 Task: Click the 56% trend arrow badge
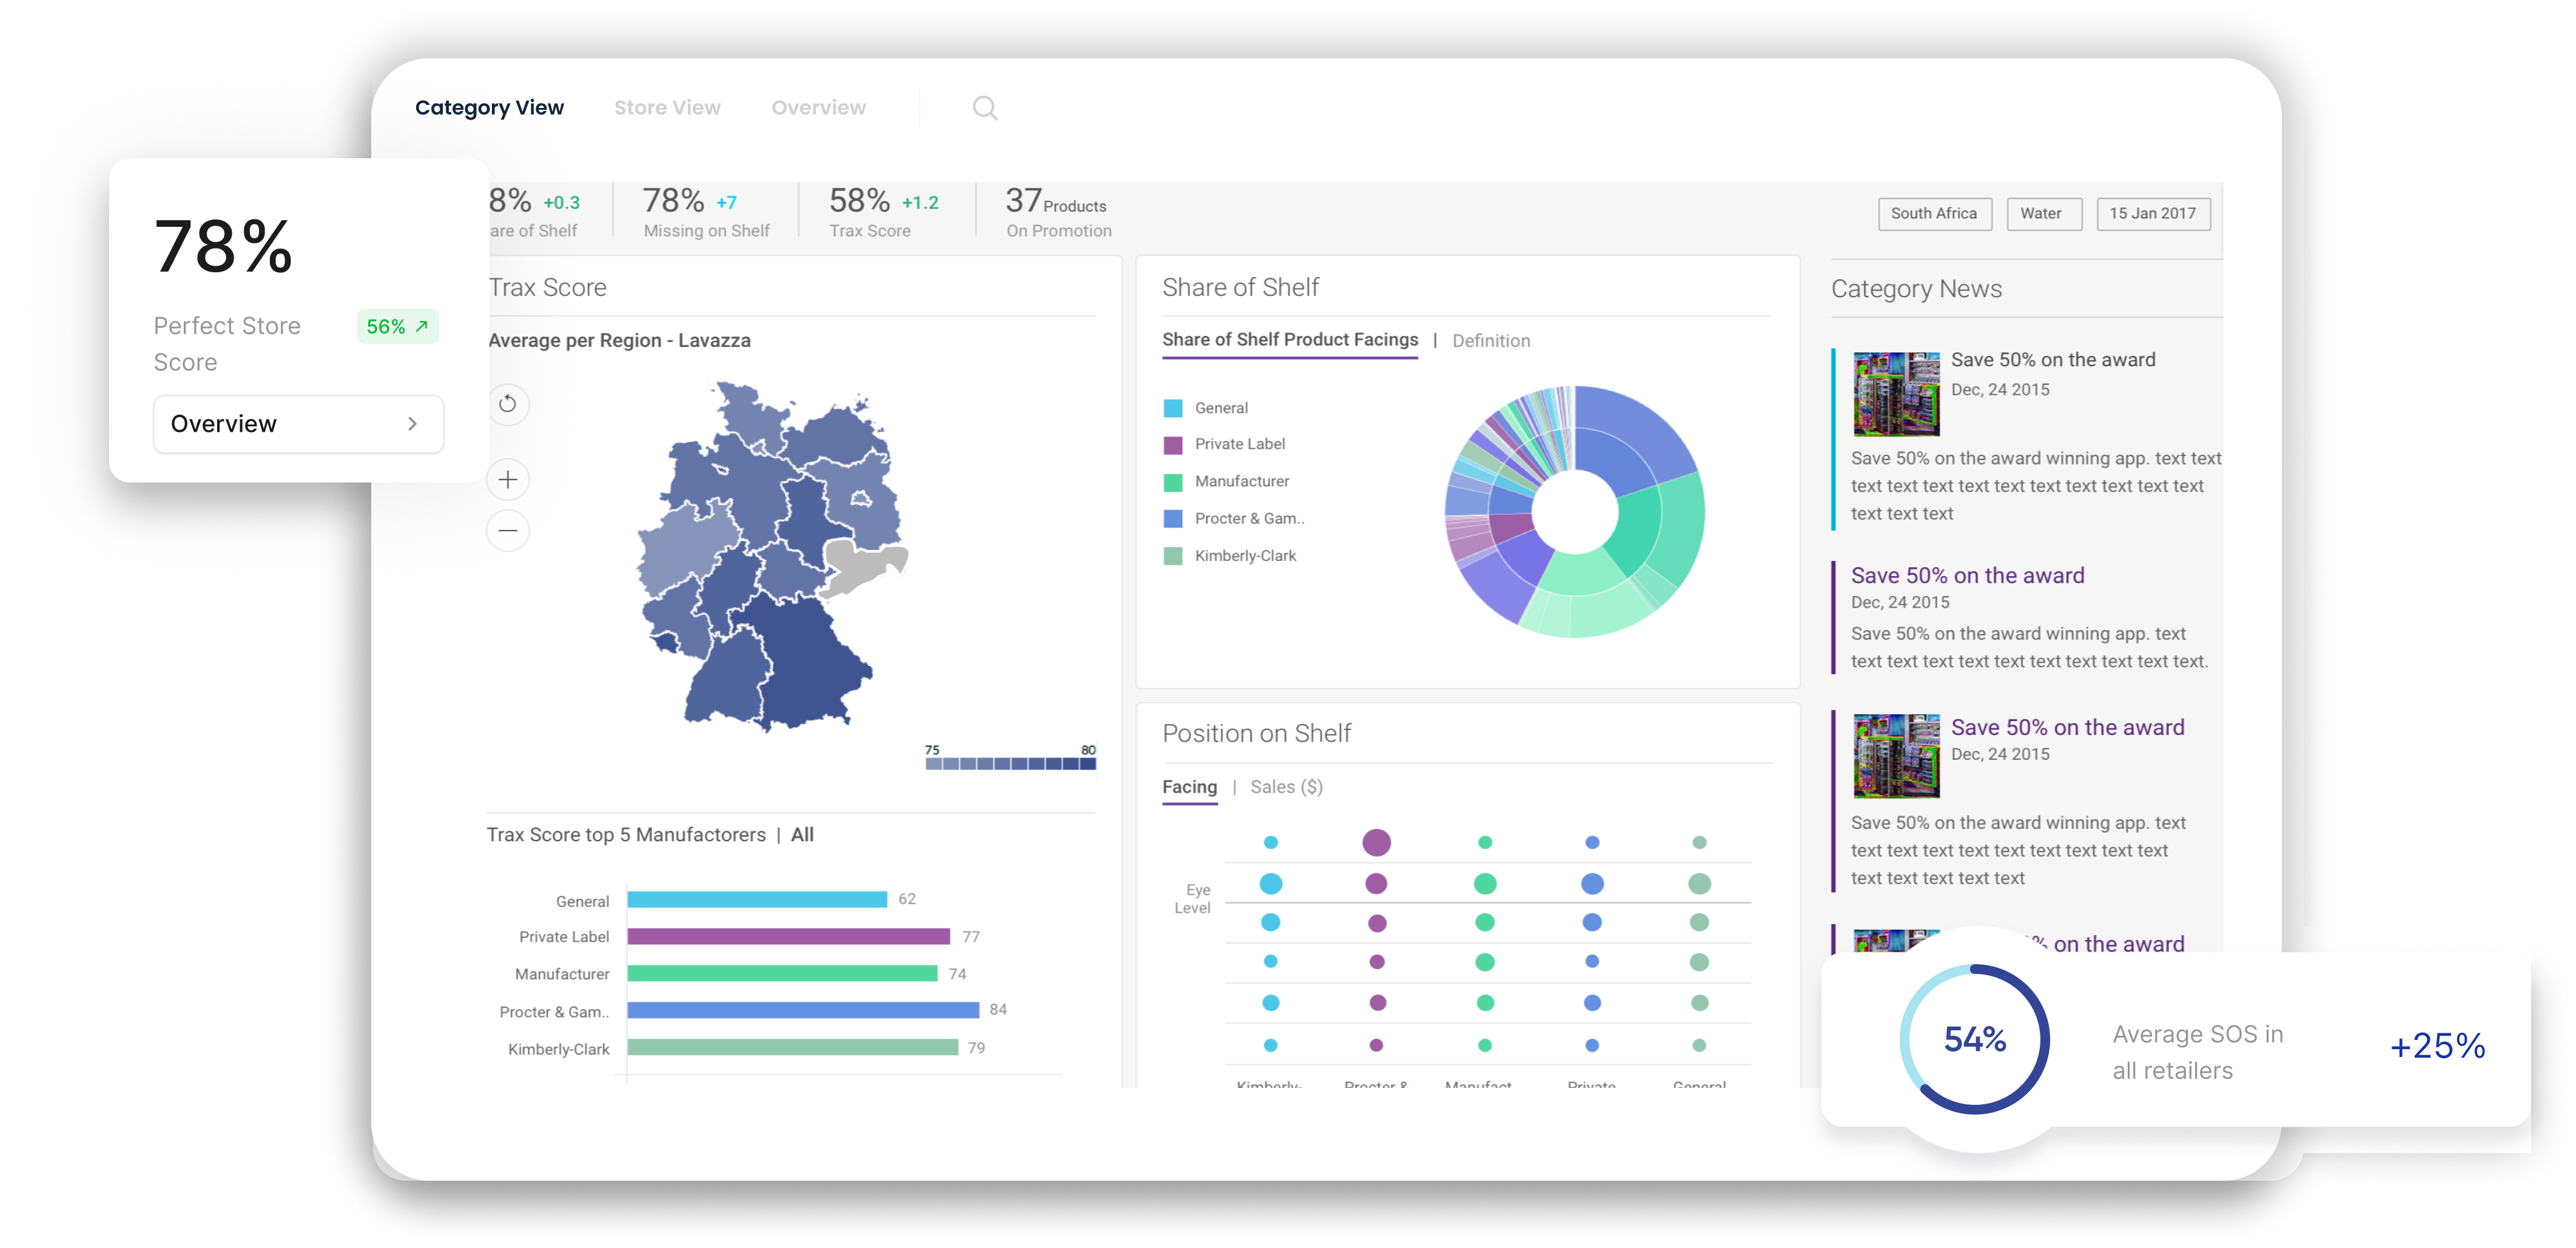[397, 327]
